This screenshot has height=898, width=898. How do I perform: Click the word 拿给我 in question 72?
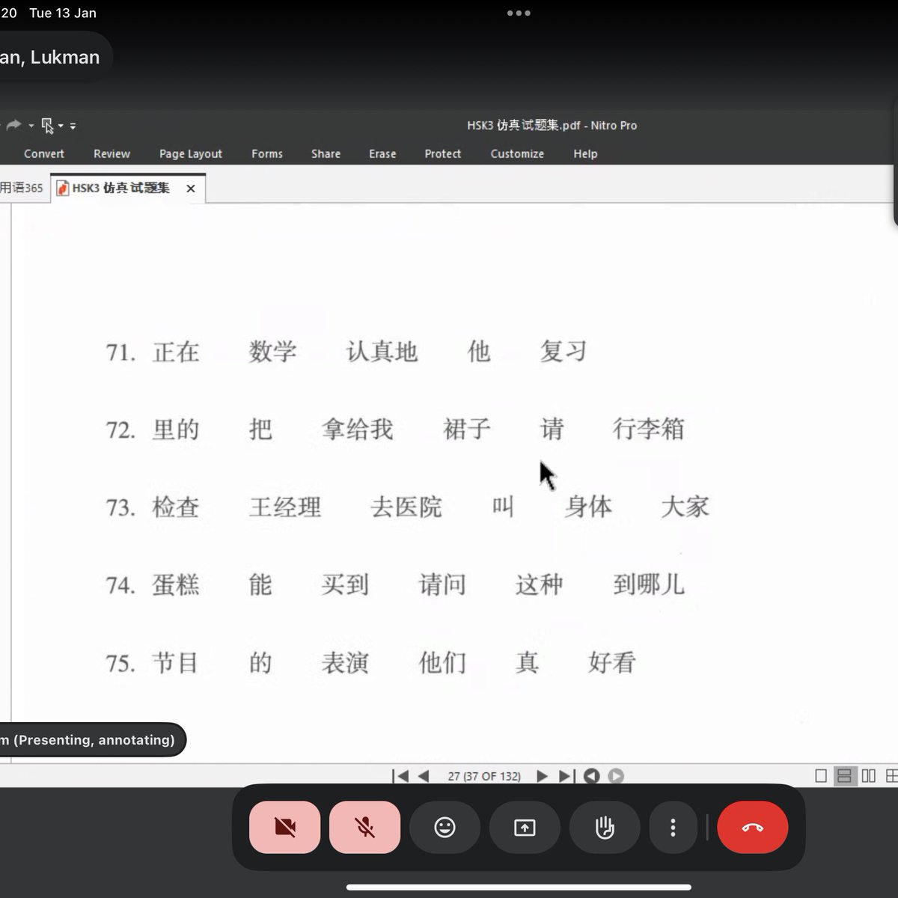pyautogui.click(x=358, y=430)
